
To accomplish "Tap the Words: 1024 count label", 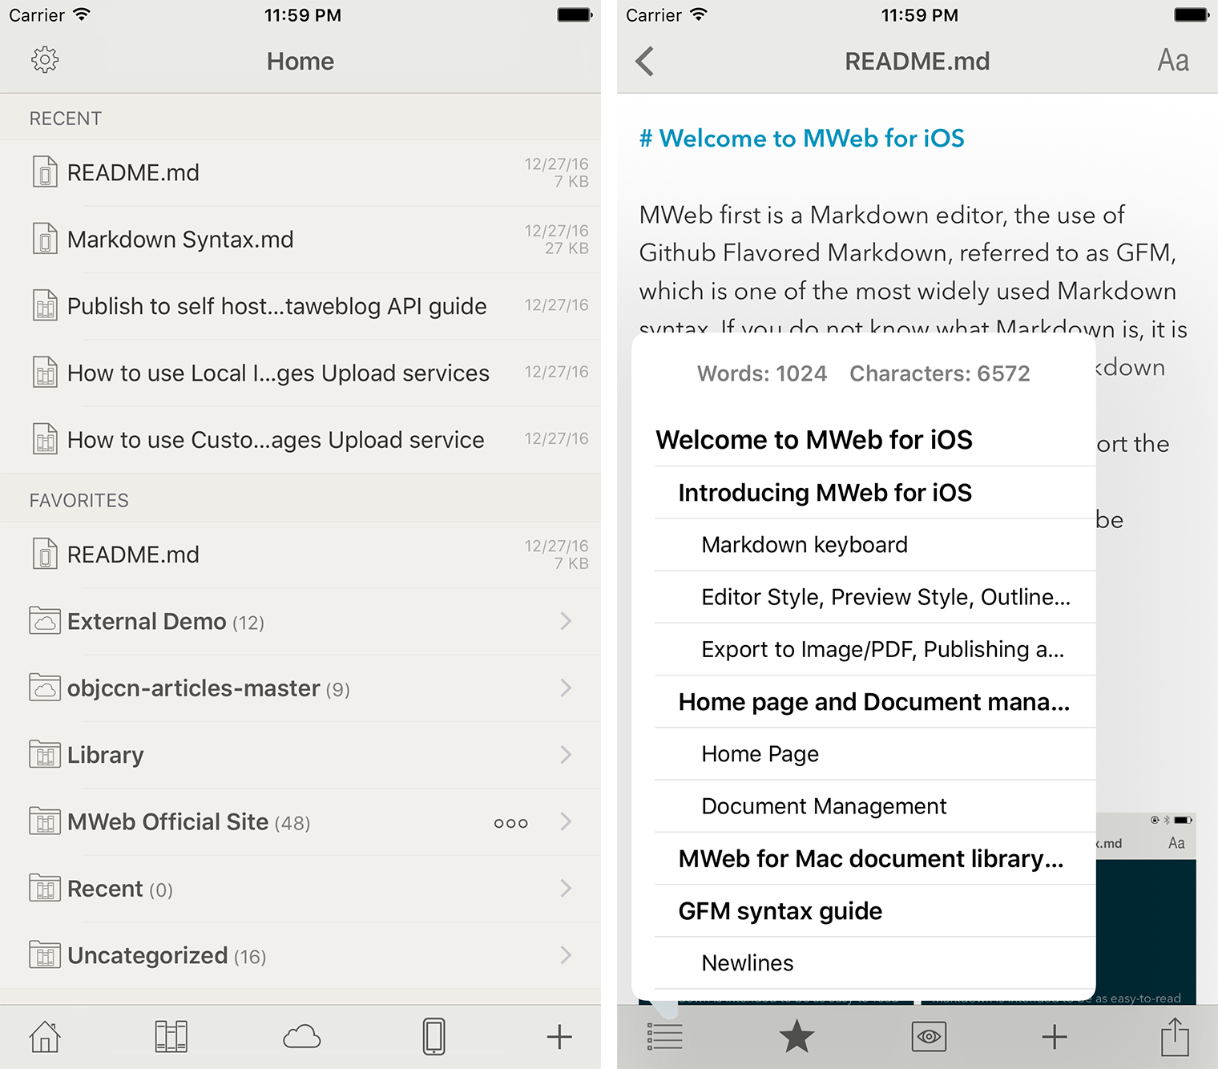I will click(762, 373).
